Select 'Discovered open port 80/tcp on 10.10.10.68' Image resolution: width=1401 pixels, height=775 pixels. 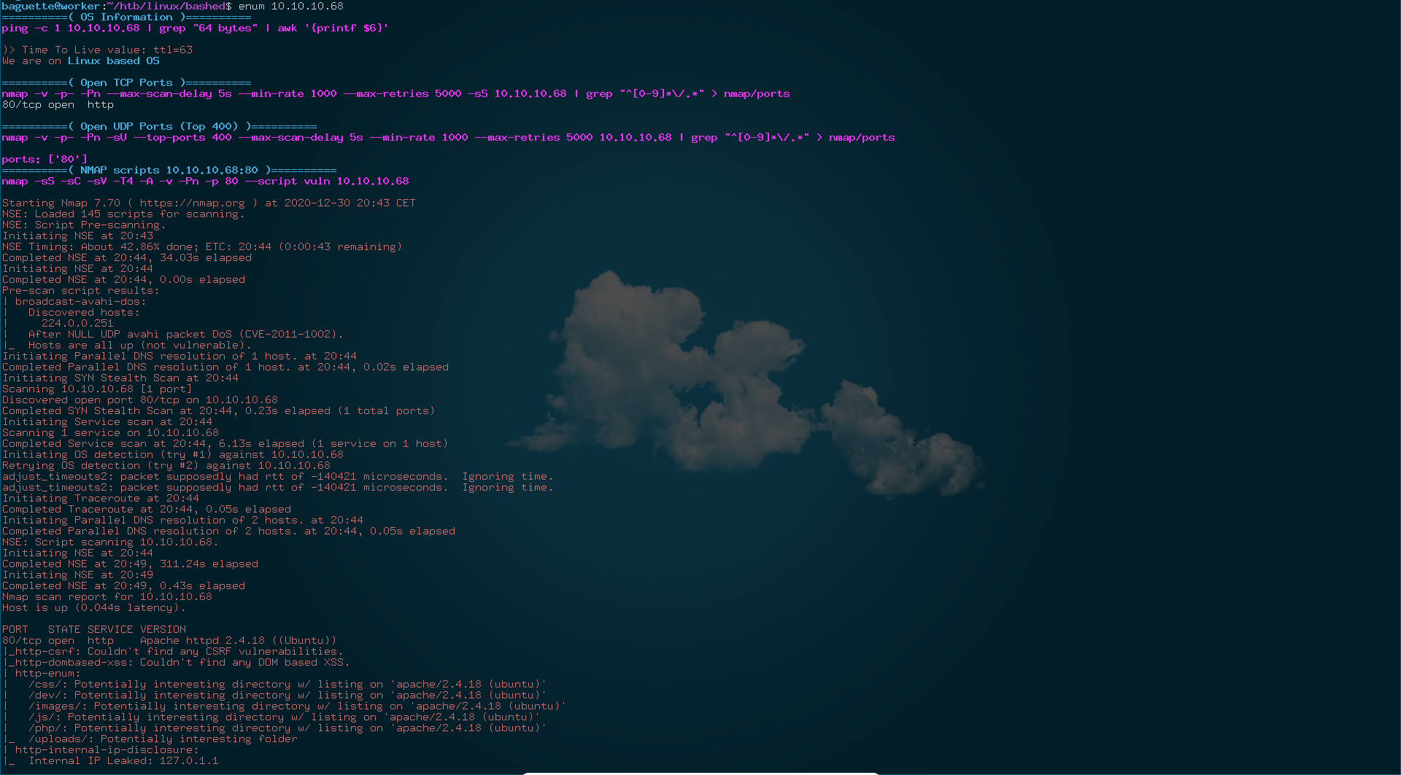(140, 400)
